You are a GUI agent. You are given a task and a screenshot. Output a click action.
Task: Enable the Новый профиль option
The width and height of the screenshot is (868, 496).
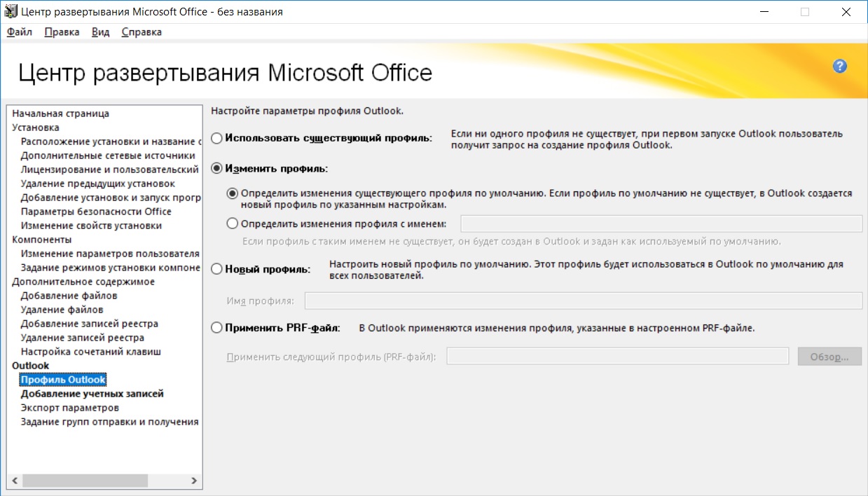coord(216,268)
